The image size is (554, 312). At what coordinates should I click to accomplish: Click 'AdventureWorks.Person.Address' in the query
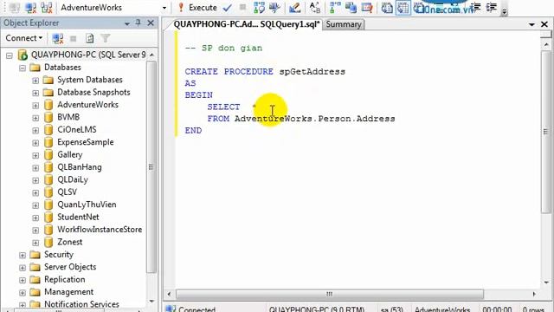(315, 119)
